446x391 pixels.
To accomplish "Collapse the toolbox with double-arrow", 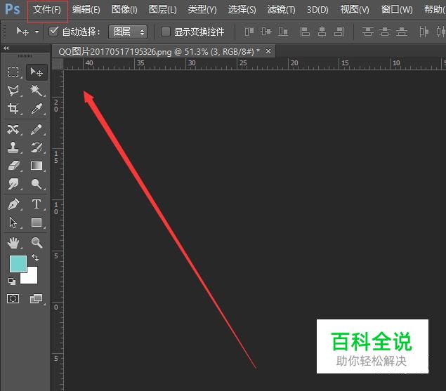I will [6, 48].
